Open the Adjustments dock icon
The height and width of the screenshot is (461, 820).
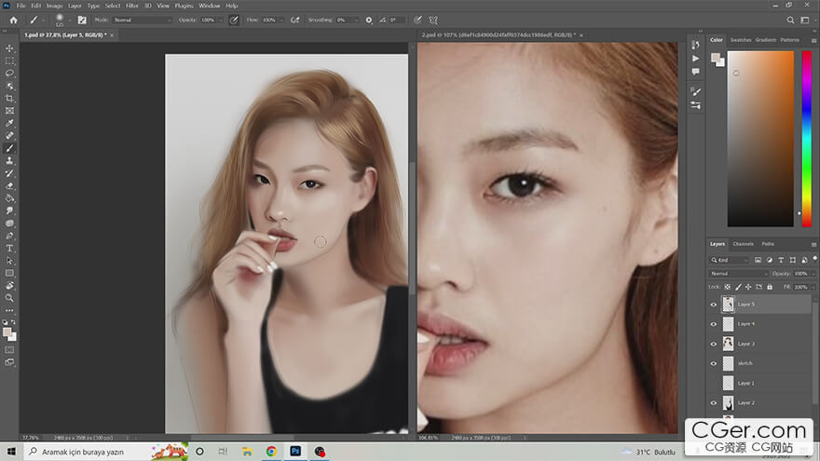pos(695,105)
